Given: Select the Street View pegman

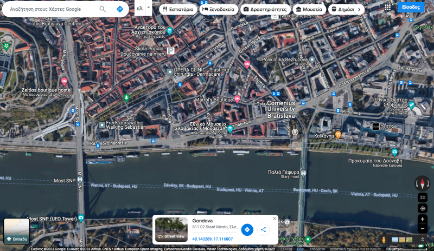Looking at the screenshot, I should pos(384,240).
